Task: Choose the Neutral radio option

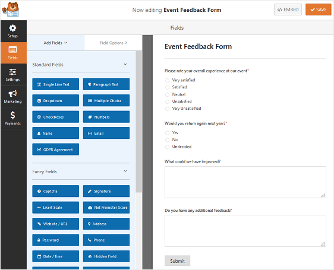Action: tap(168, 94)
